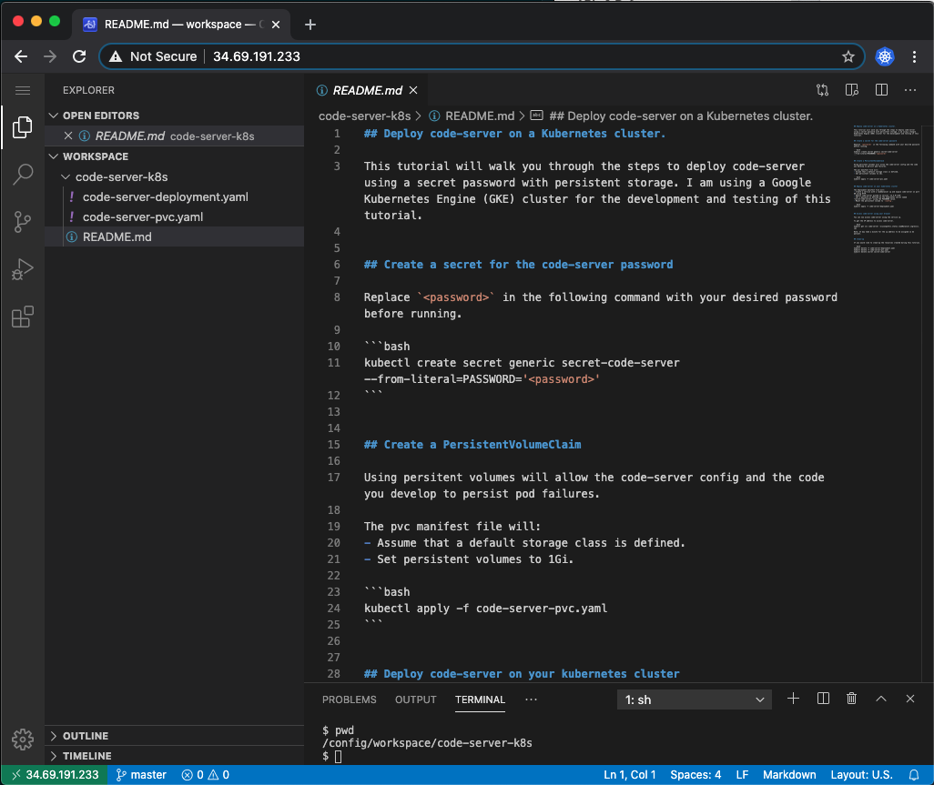The height and width of the screenshot is (785, 934).
Task: Click heading 'Create a secret for the code-server password'
Action: click(x=518, y=265)
